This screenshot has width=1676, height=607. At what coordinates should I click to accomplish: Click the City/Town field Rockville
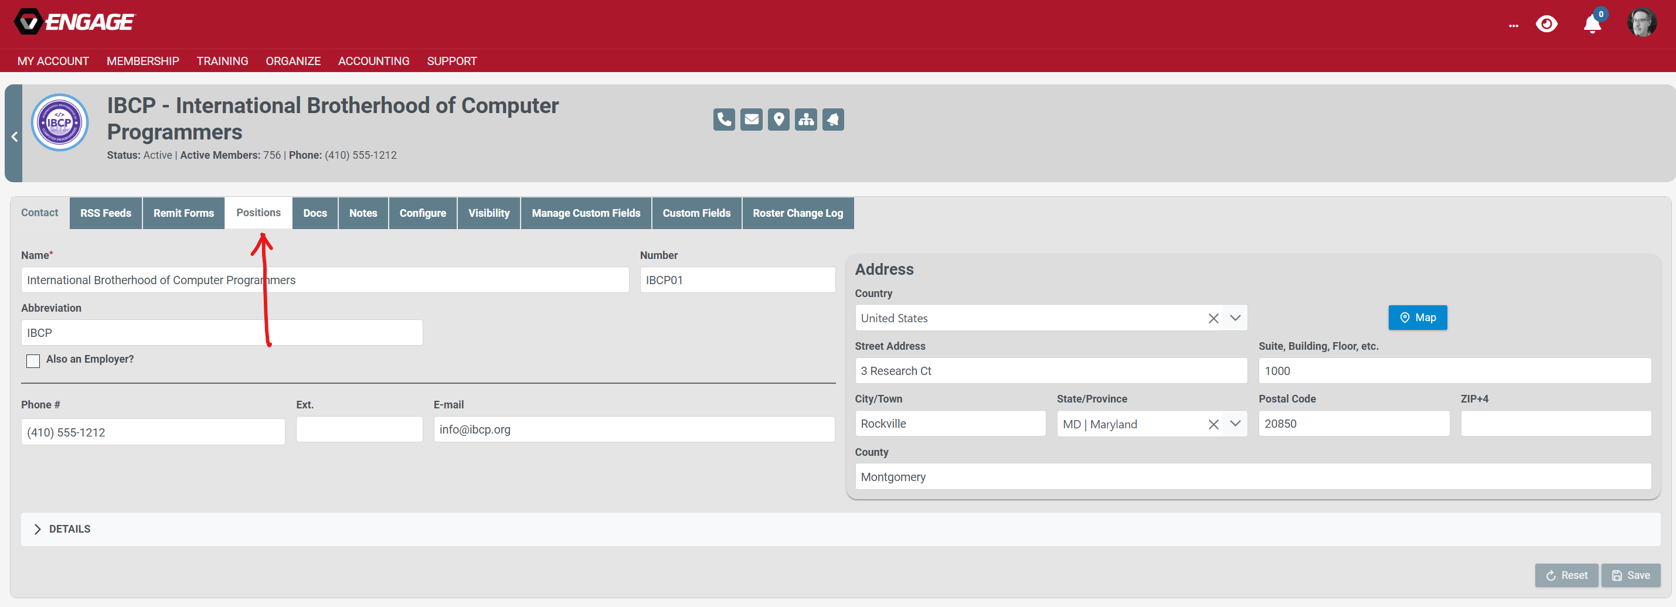coord(950,424)
